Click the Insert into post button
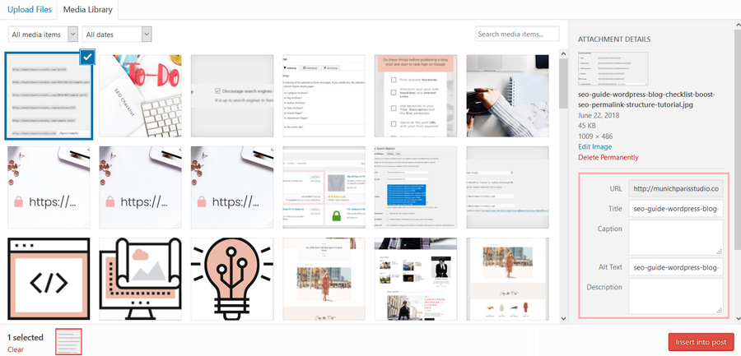The width and height of the screenshot is (741, 356). 701,342
